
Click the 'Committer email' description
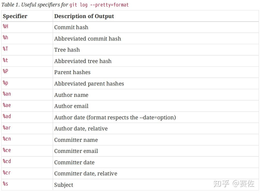pos(76,151)
